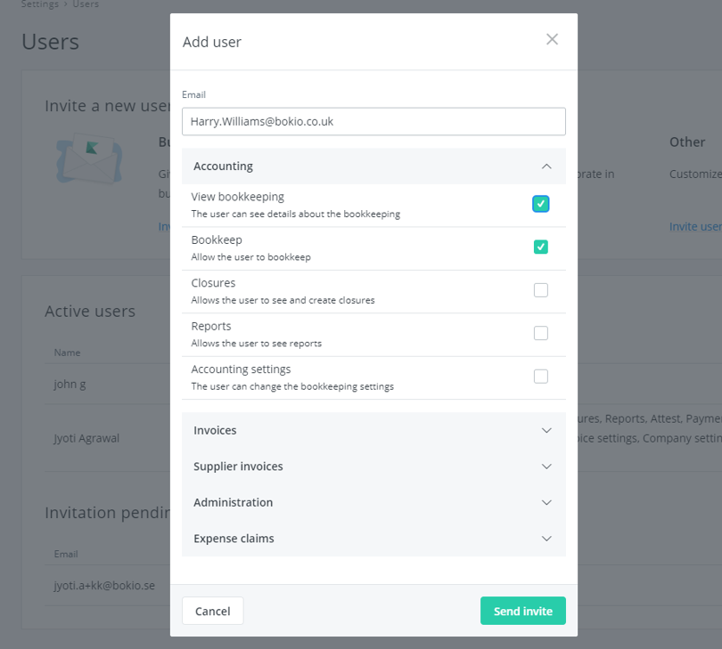
Task: Click the envelope invite illustration
Action: pos(89,158)
